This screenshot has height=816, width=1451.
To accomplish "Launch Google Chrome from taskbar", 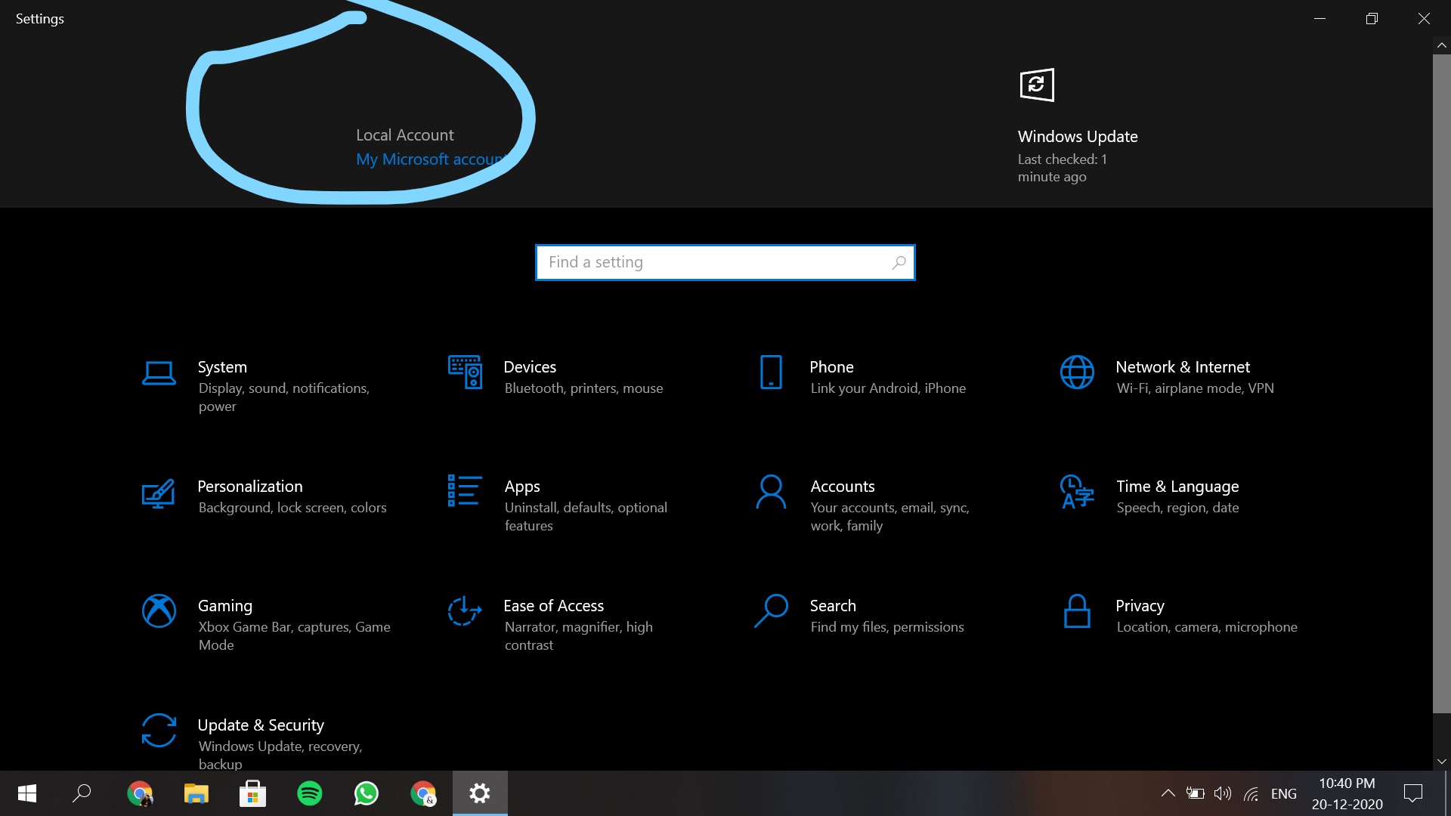I will 139,793.
